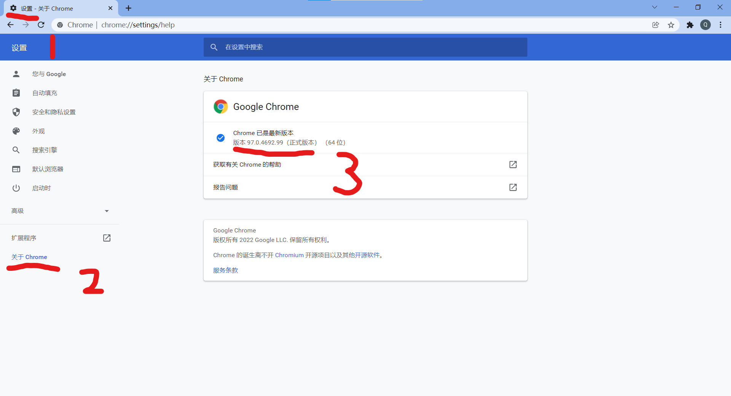Viewport: 731px width, 396px height.
Task: Click the Chromium hyperlink
Action: click(x=289, y=255)
